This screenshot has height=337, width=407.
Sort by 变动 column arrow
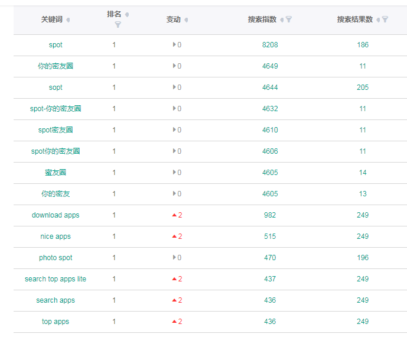(x=186, y=20)
